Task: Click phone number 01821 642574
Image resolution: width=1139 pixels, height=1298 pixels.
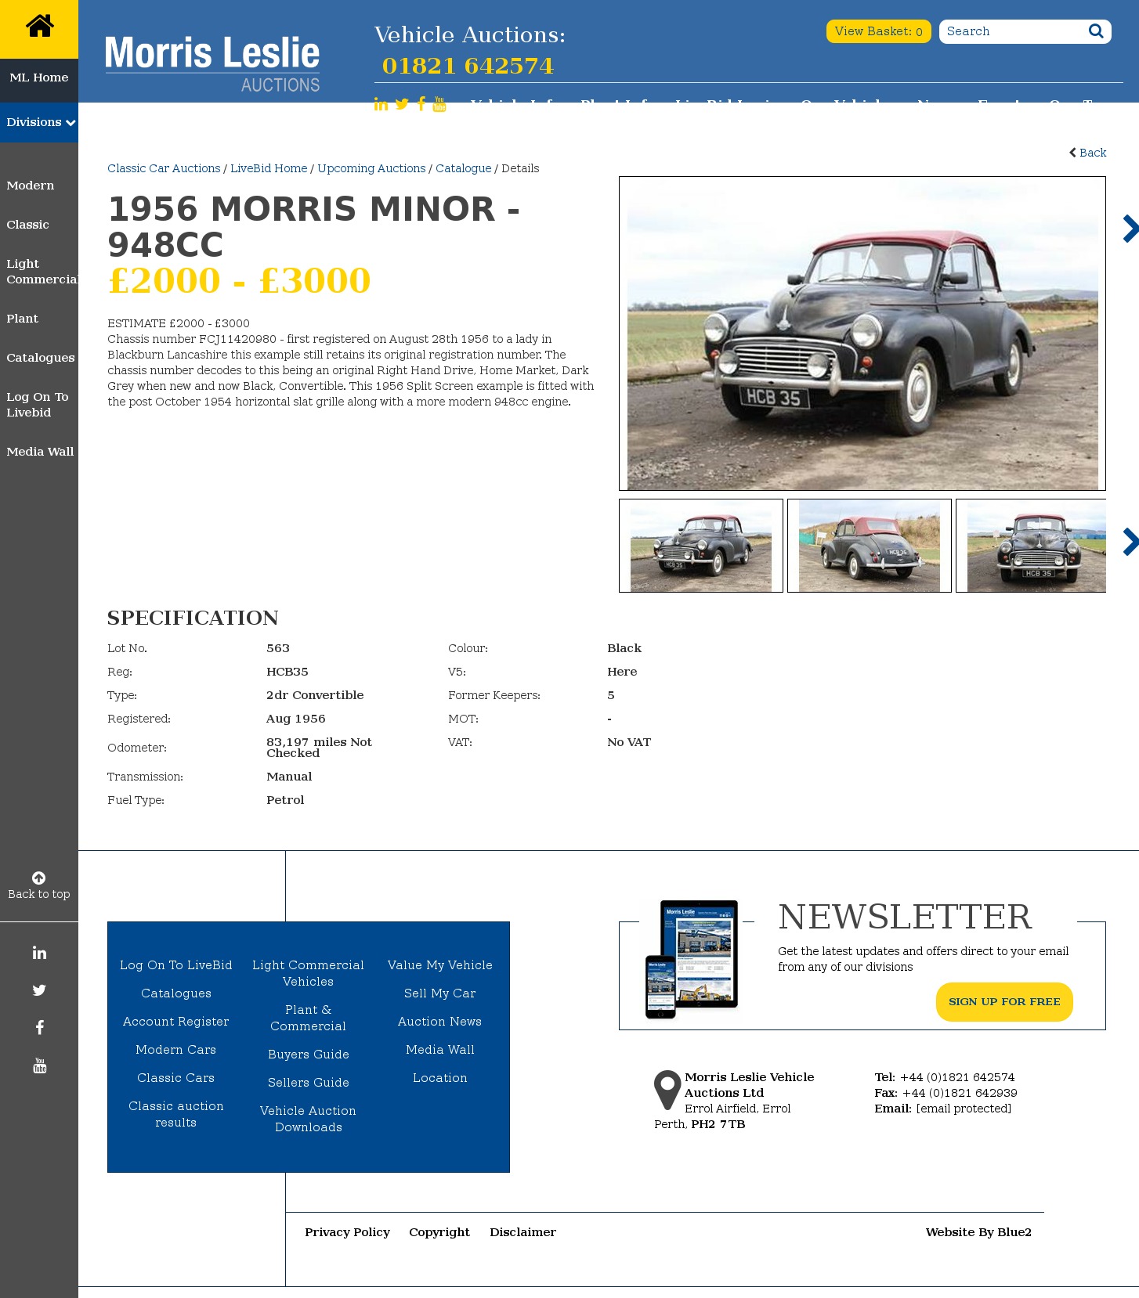Action: 468,66
